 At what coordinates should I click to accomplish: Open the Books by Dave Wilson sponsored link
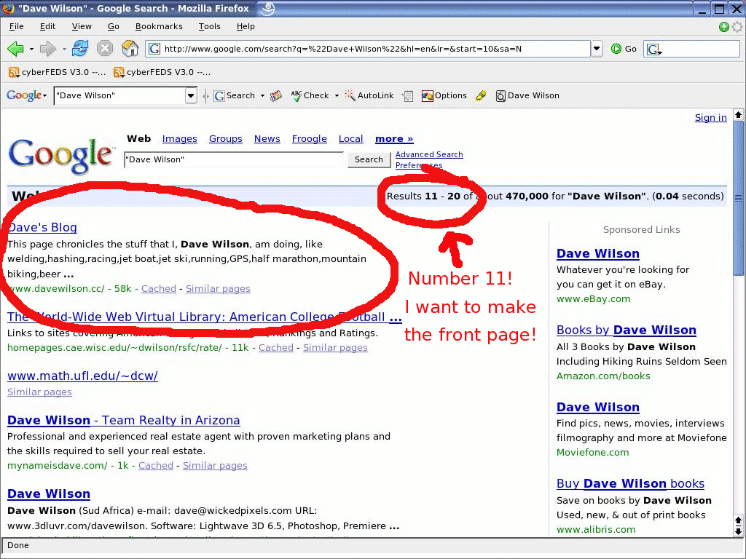click(626, 330)
